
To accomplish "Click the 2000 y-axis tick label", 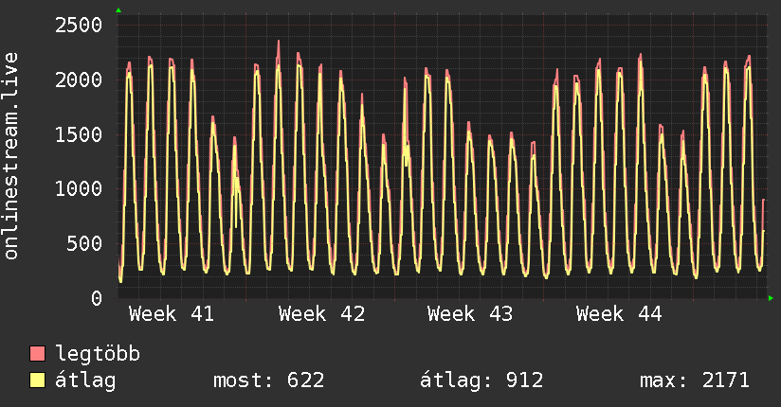I will 79,80.
